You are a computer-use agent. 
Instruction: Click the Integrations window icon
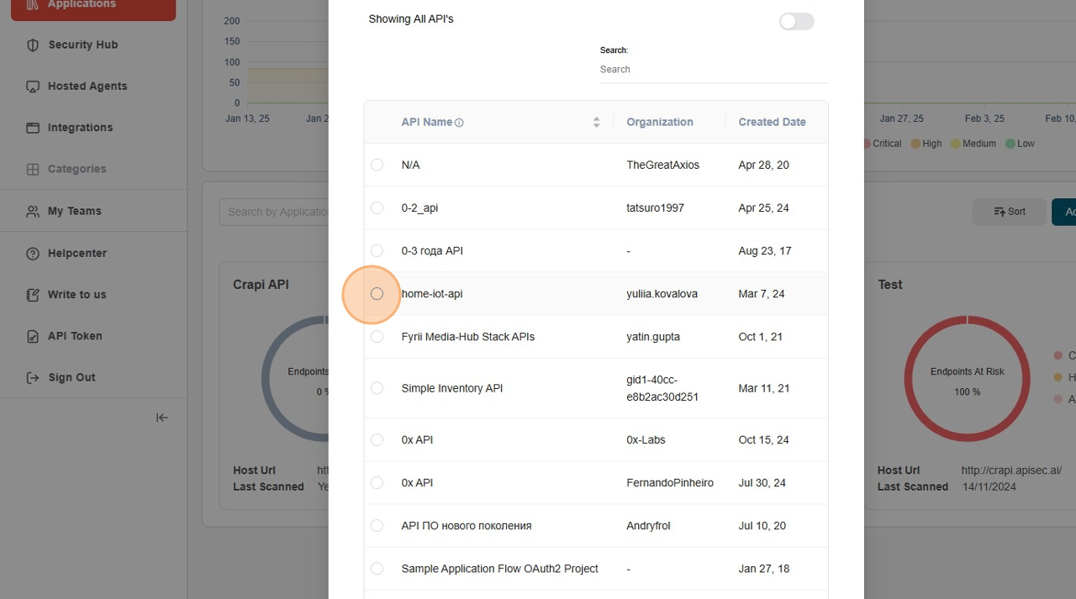(x=33, y=128)
